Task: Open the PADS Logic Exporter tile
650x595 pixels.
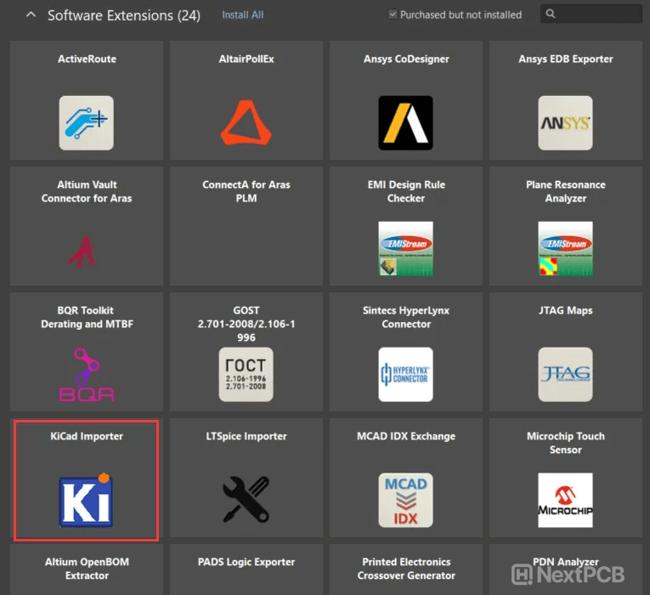Action: (x=246, y=569)
